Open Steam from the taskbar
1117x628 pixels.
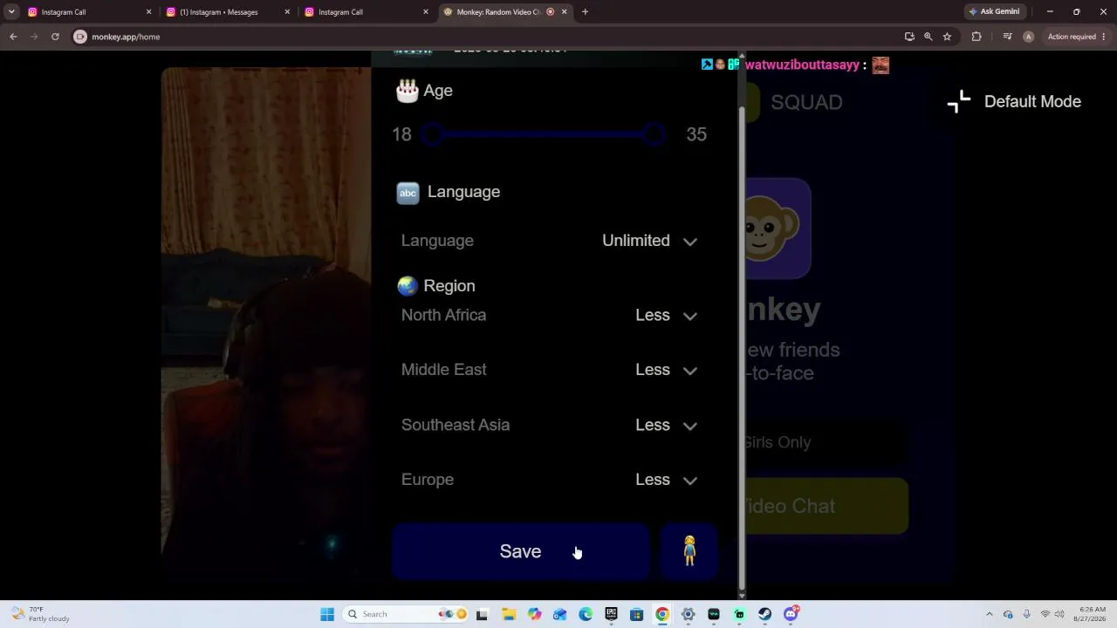(x=765, y=614)
